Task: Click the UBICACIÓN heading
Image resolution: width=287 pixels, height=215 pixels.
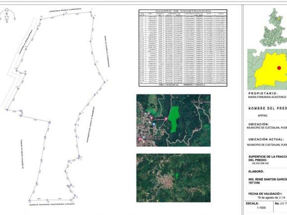Action: pyautogui.click(x=259, y=124)
